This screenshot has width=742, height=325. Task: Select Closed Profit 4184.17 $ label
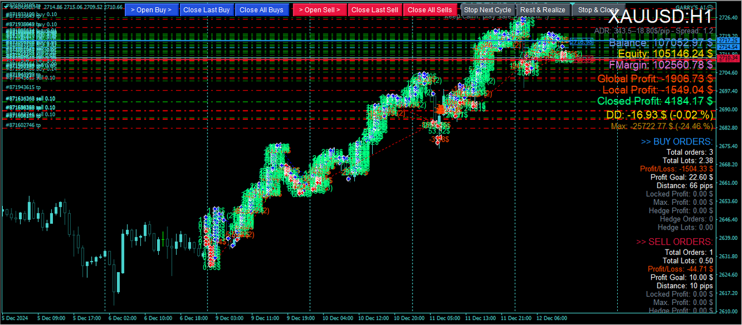coord(656,101)
